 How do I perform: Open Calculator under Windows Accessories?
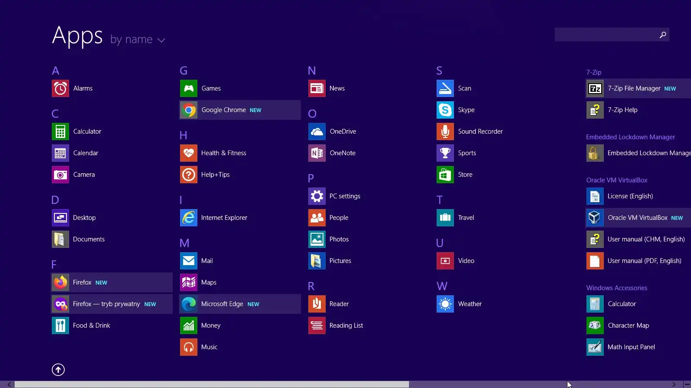click(x=595, y=304)
